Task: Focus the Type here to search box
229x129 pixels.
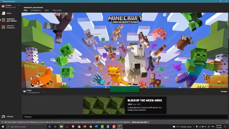Action: [x=26, y=126]
